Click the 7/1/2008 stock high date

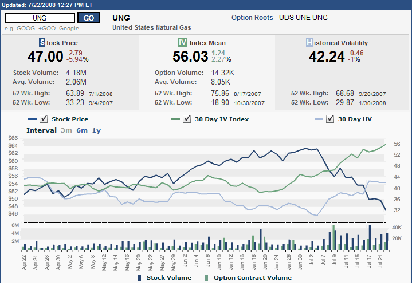pos(101,94)
